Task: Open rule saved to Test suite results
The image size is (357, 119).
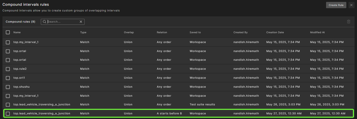Action: point(42,105)
